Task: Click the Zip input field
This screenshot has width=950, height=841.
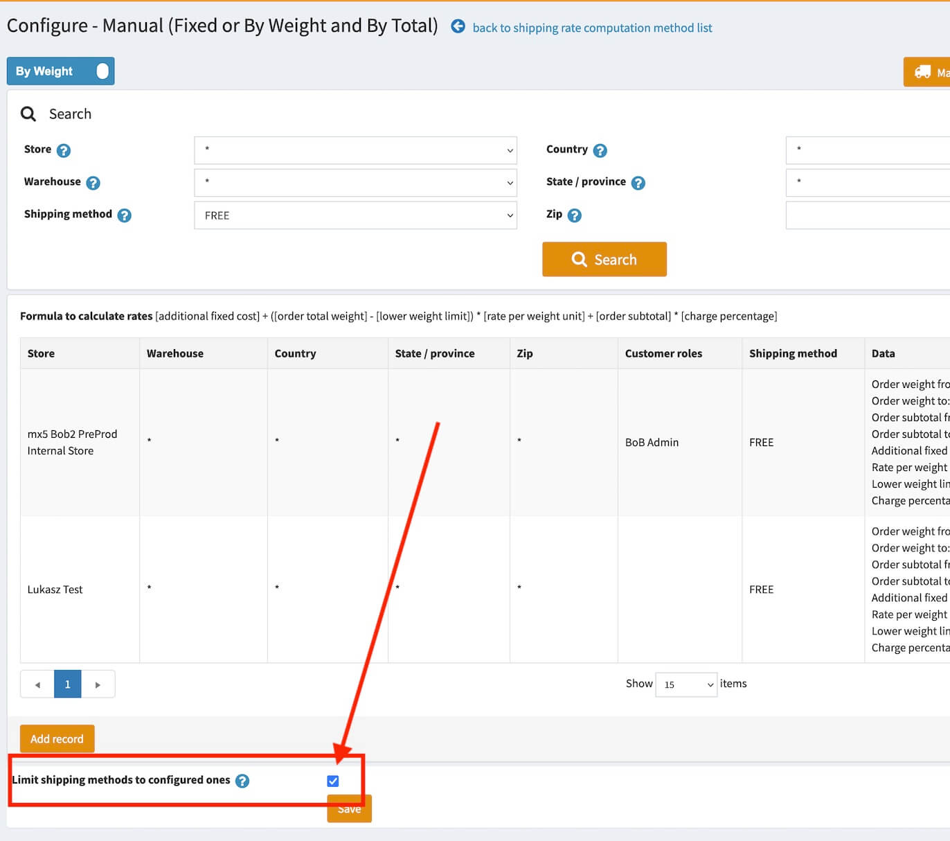Action: coord(867,215)
